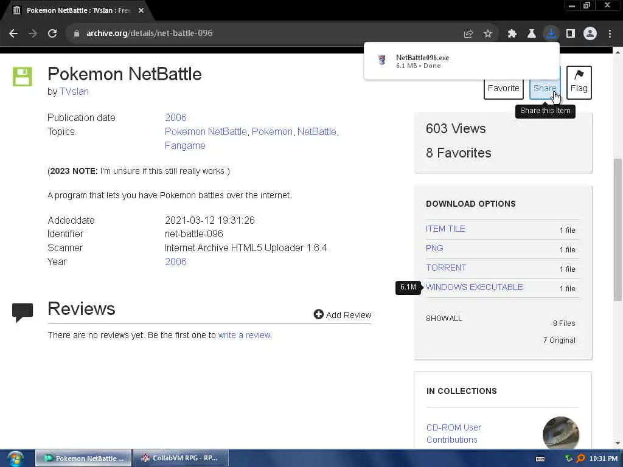Select the Pokemon NetBattle browser tab
Image resolution: width=623 pixels, height=467 pixels.
click(77, 10)
